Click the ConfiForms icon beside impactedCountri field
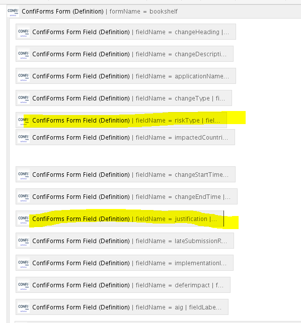This screenshot has width=301, height=323. (24, 137)
